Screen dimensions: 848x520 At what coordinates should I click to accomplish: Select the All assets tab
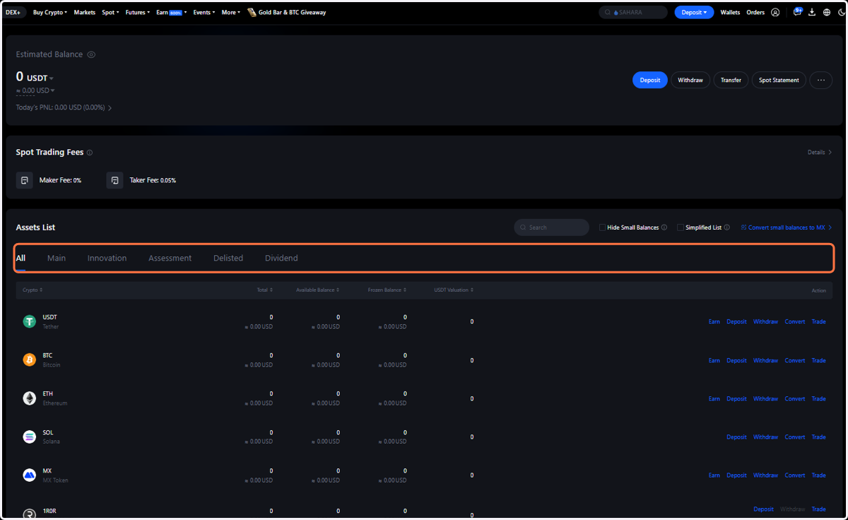pos(20,258)
